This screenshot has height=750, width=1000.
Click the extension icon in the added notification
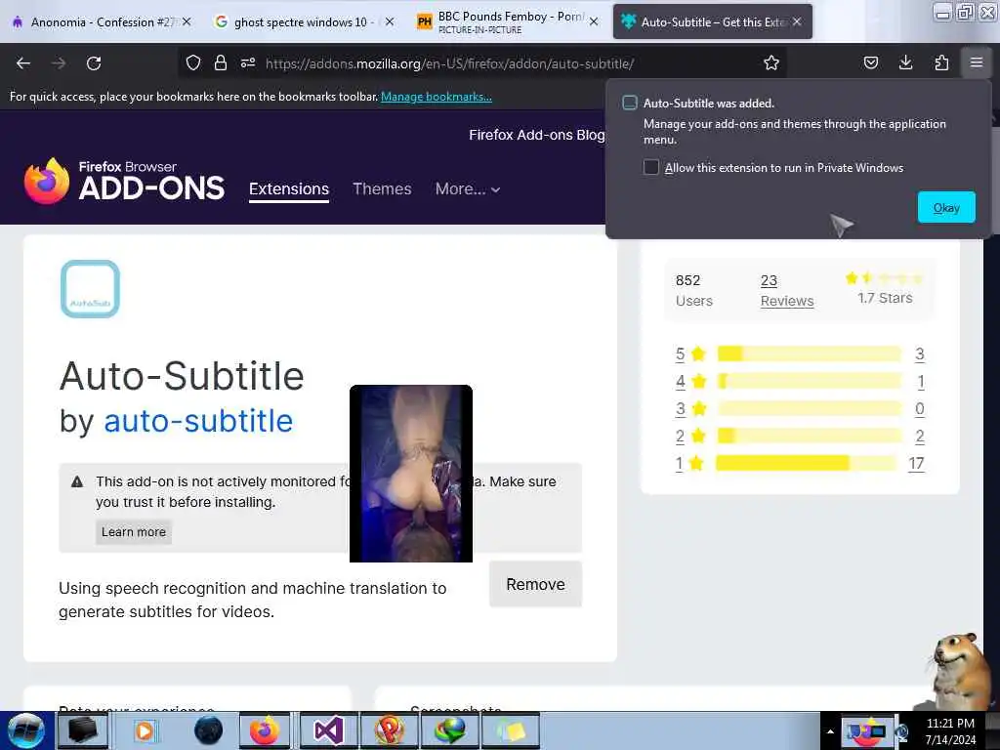point(630,103)
